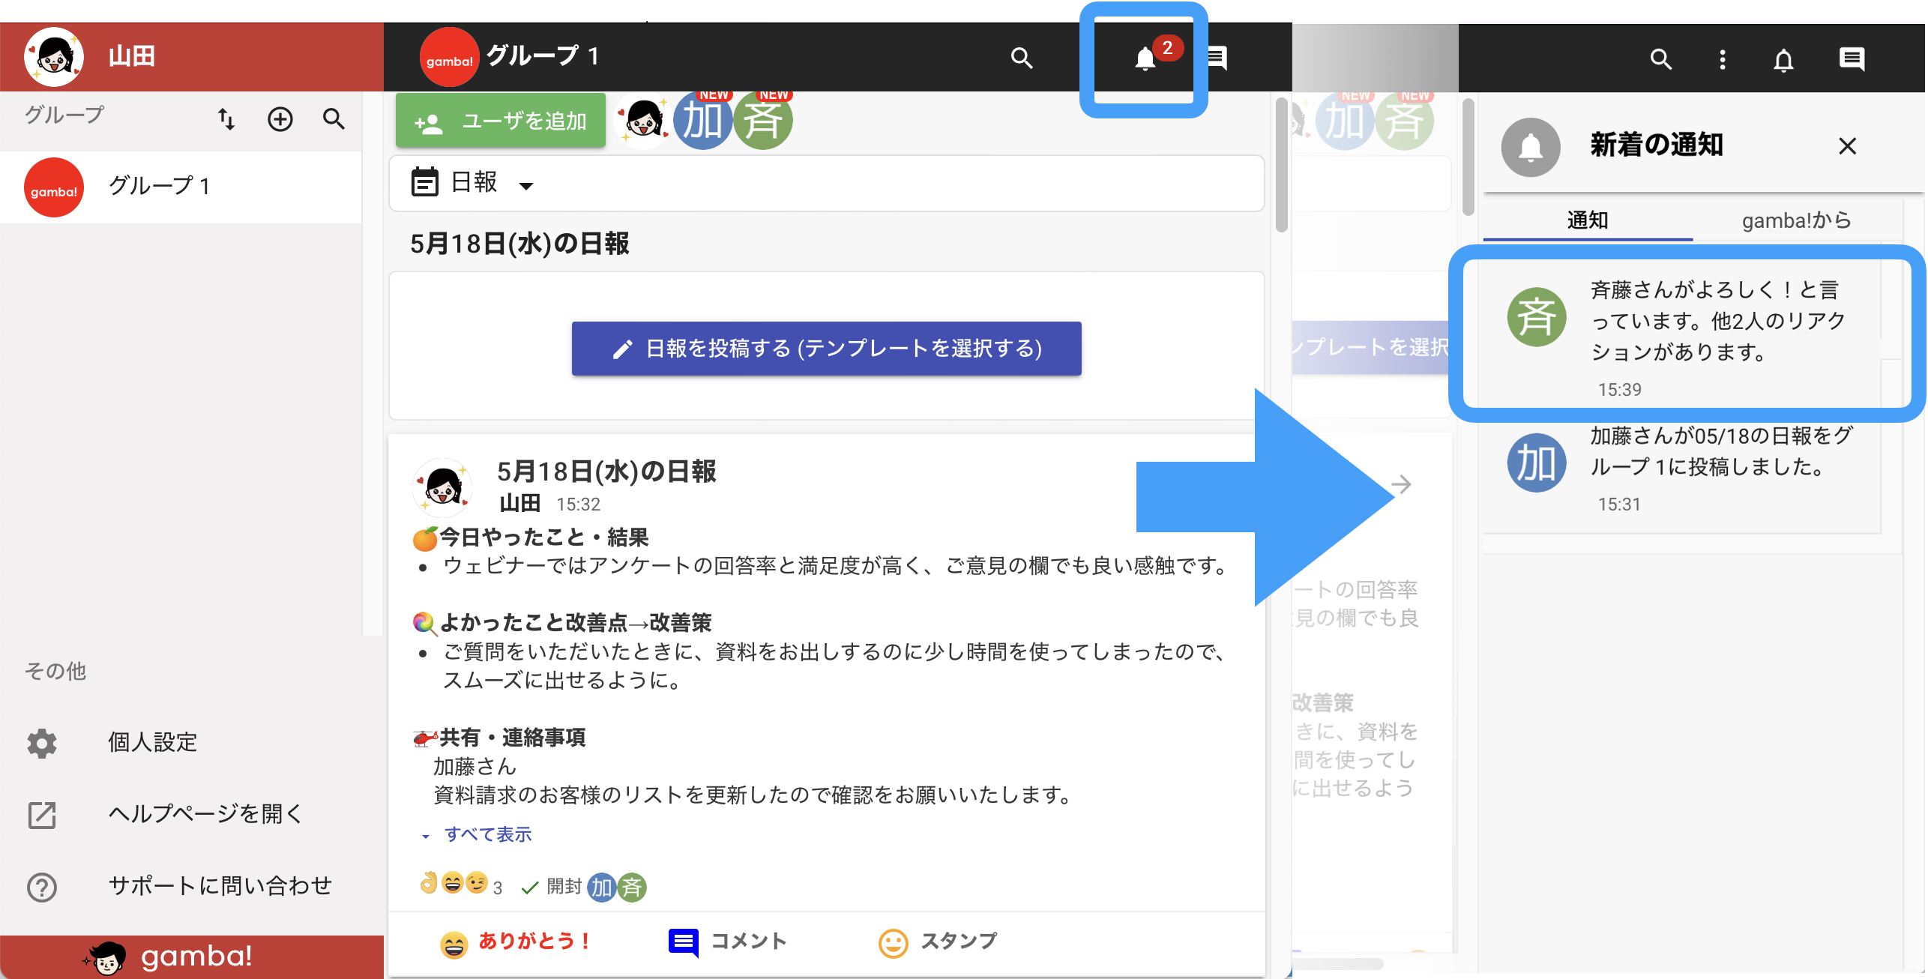
Task: Sort groups with the up-down arrows icon
Action: pyautogui.click(x=226, y=119)
